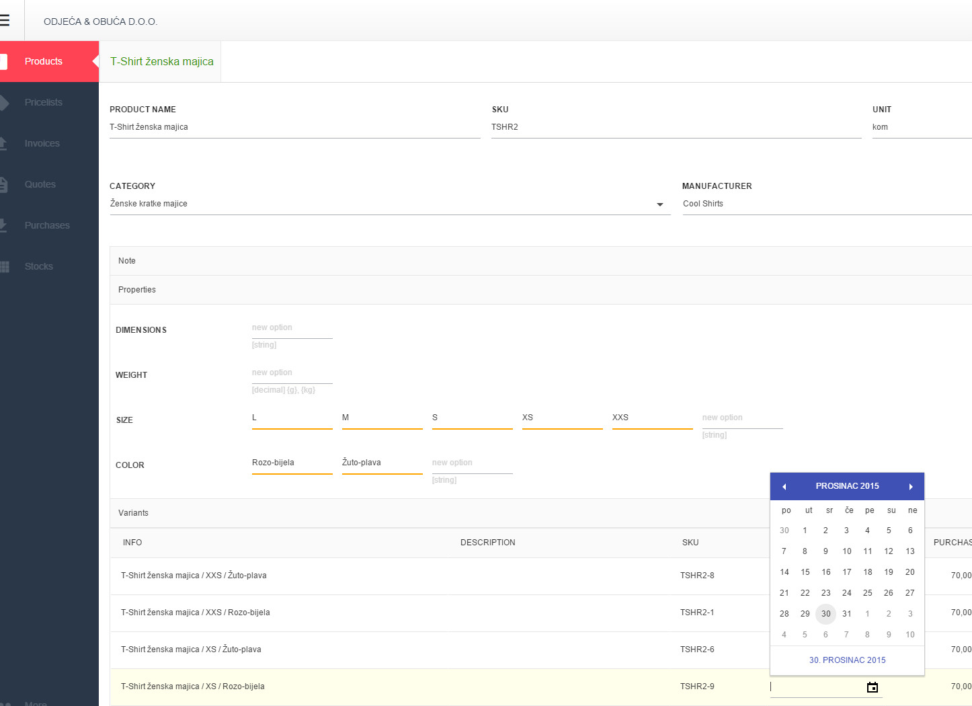Viewport: 972px width, 706px height.
Task: Open Purchases section in sidebar
Action: 49,225
